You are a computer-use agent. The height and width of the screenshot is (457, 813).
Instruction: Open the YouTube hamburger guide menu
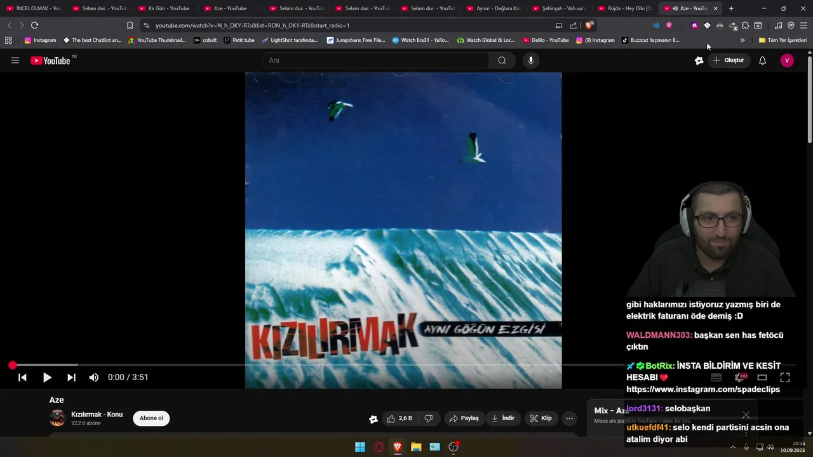pos(15,60)
